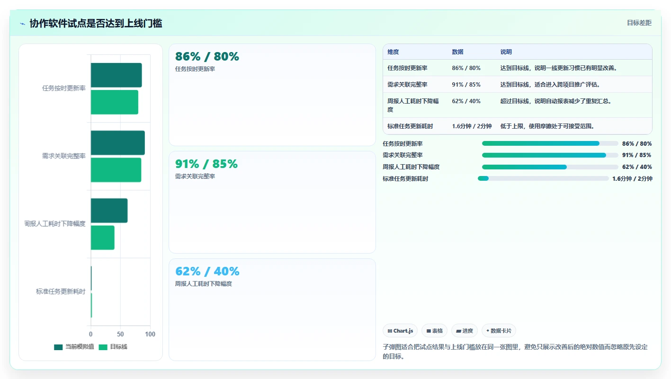Select the 进度 tag chip

(x=465, y=331)
